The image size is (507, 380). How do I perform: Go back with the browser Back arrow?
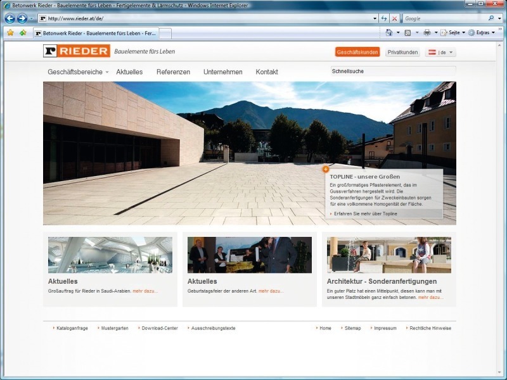point(10,18)
